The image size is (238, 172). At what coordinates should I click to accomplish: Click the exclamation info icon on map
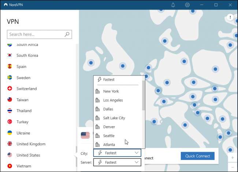tap(230, 17)
